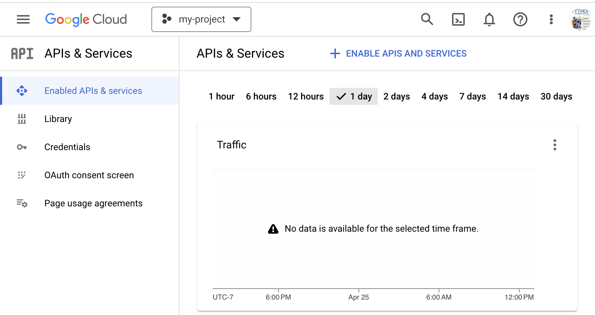Click the 'No data is available' message

coord(382,229)
